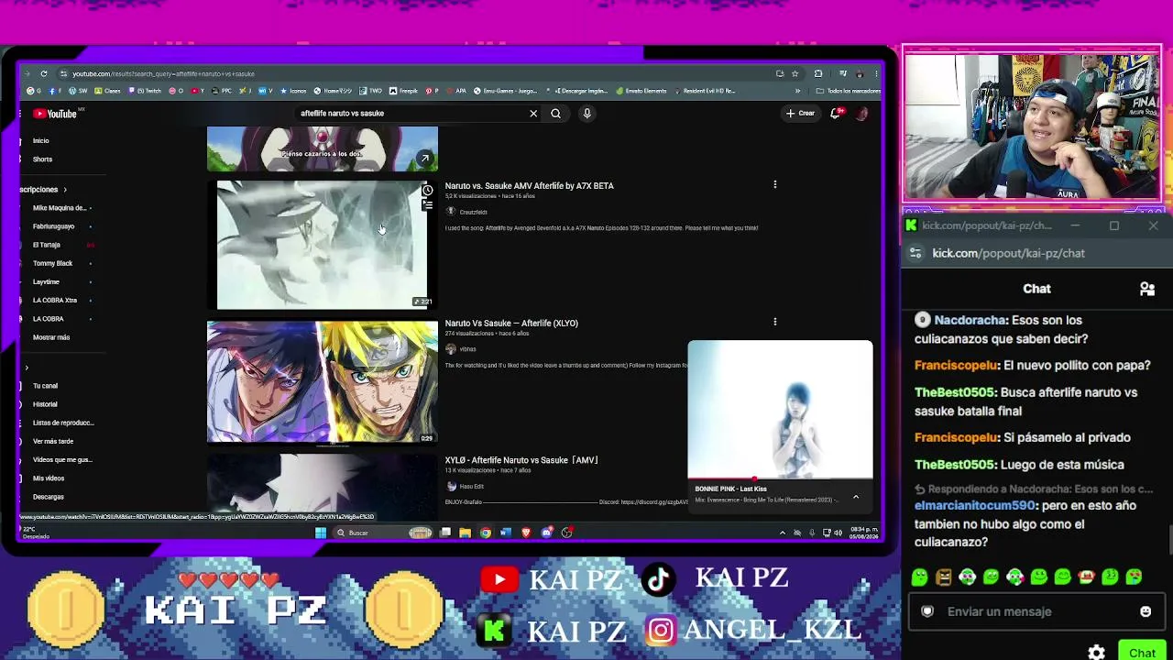Screen dimensions: 1173x660
Task: Open the Envato Elements bookmark
Action: (x=641, y=91)
